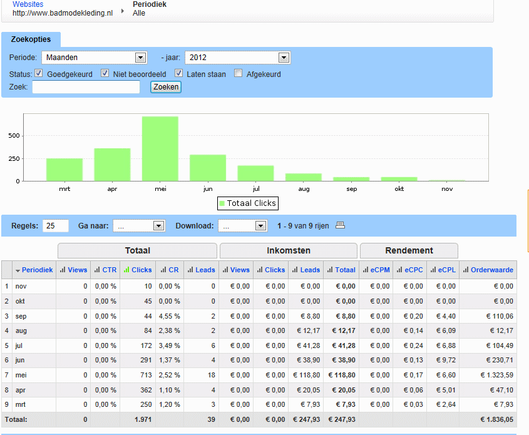Click the chart bar for mrt
This screenshot has width=529, height=435.
(64, 170)
